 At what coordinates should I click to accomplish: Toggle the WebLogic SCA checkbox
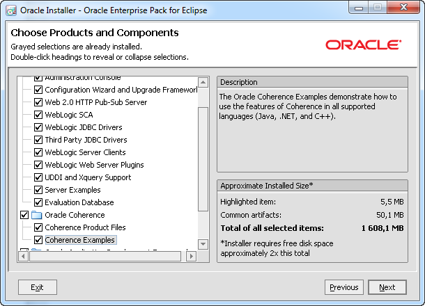coord(38,115)
